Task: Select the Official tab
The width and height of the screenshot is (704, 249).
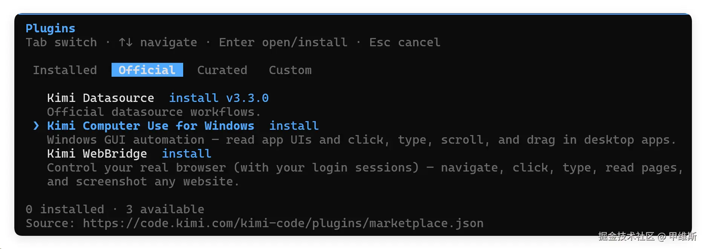Action: tap(147, 70)
